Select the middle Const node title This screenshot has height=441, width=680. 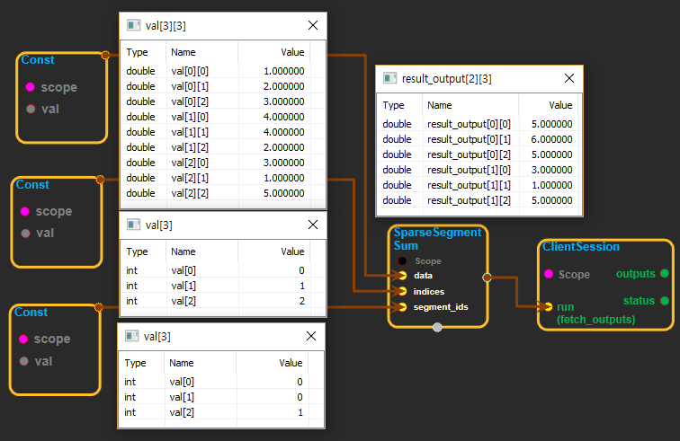click(33, 185)
